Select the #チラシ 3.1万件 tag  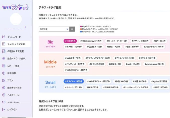click(x=97, y=64)
